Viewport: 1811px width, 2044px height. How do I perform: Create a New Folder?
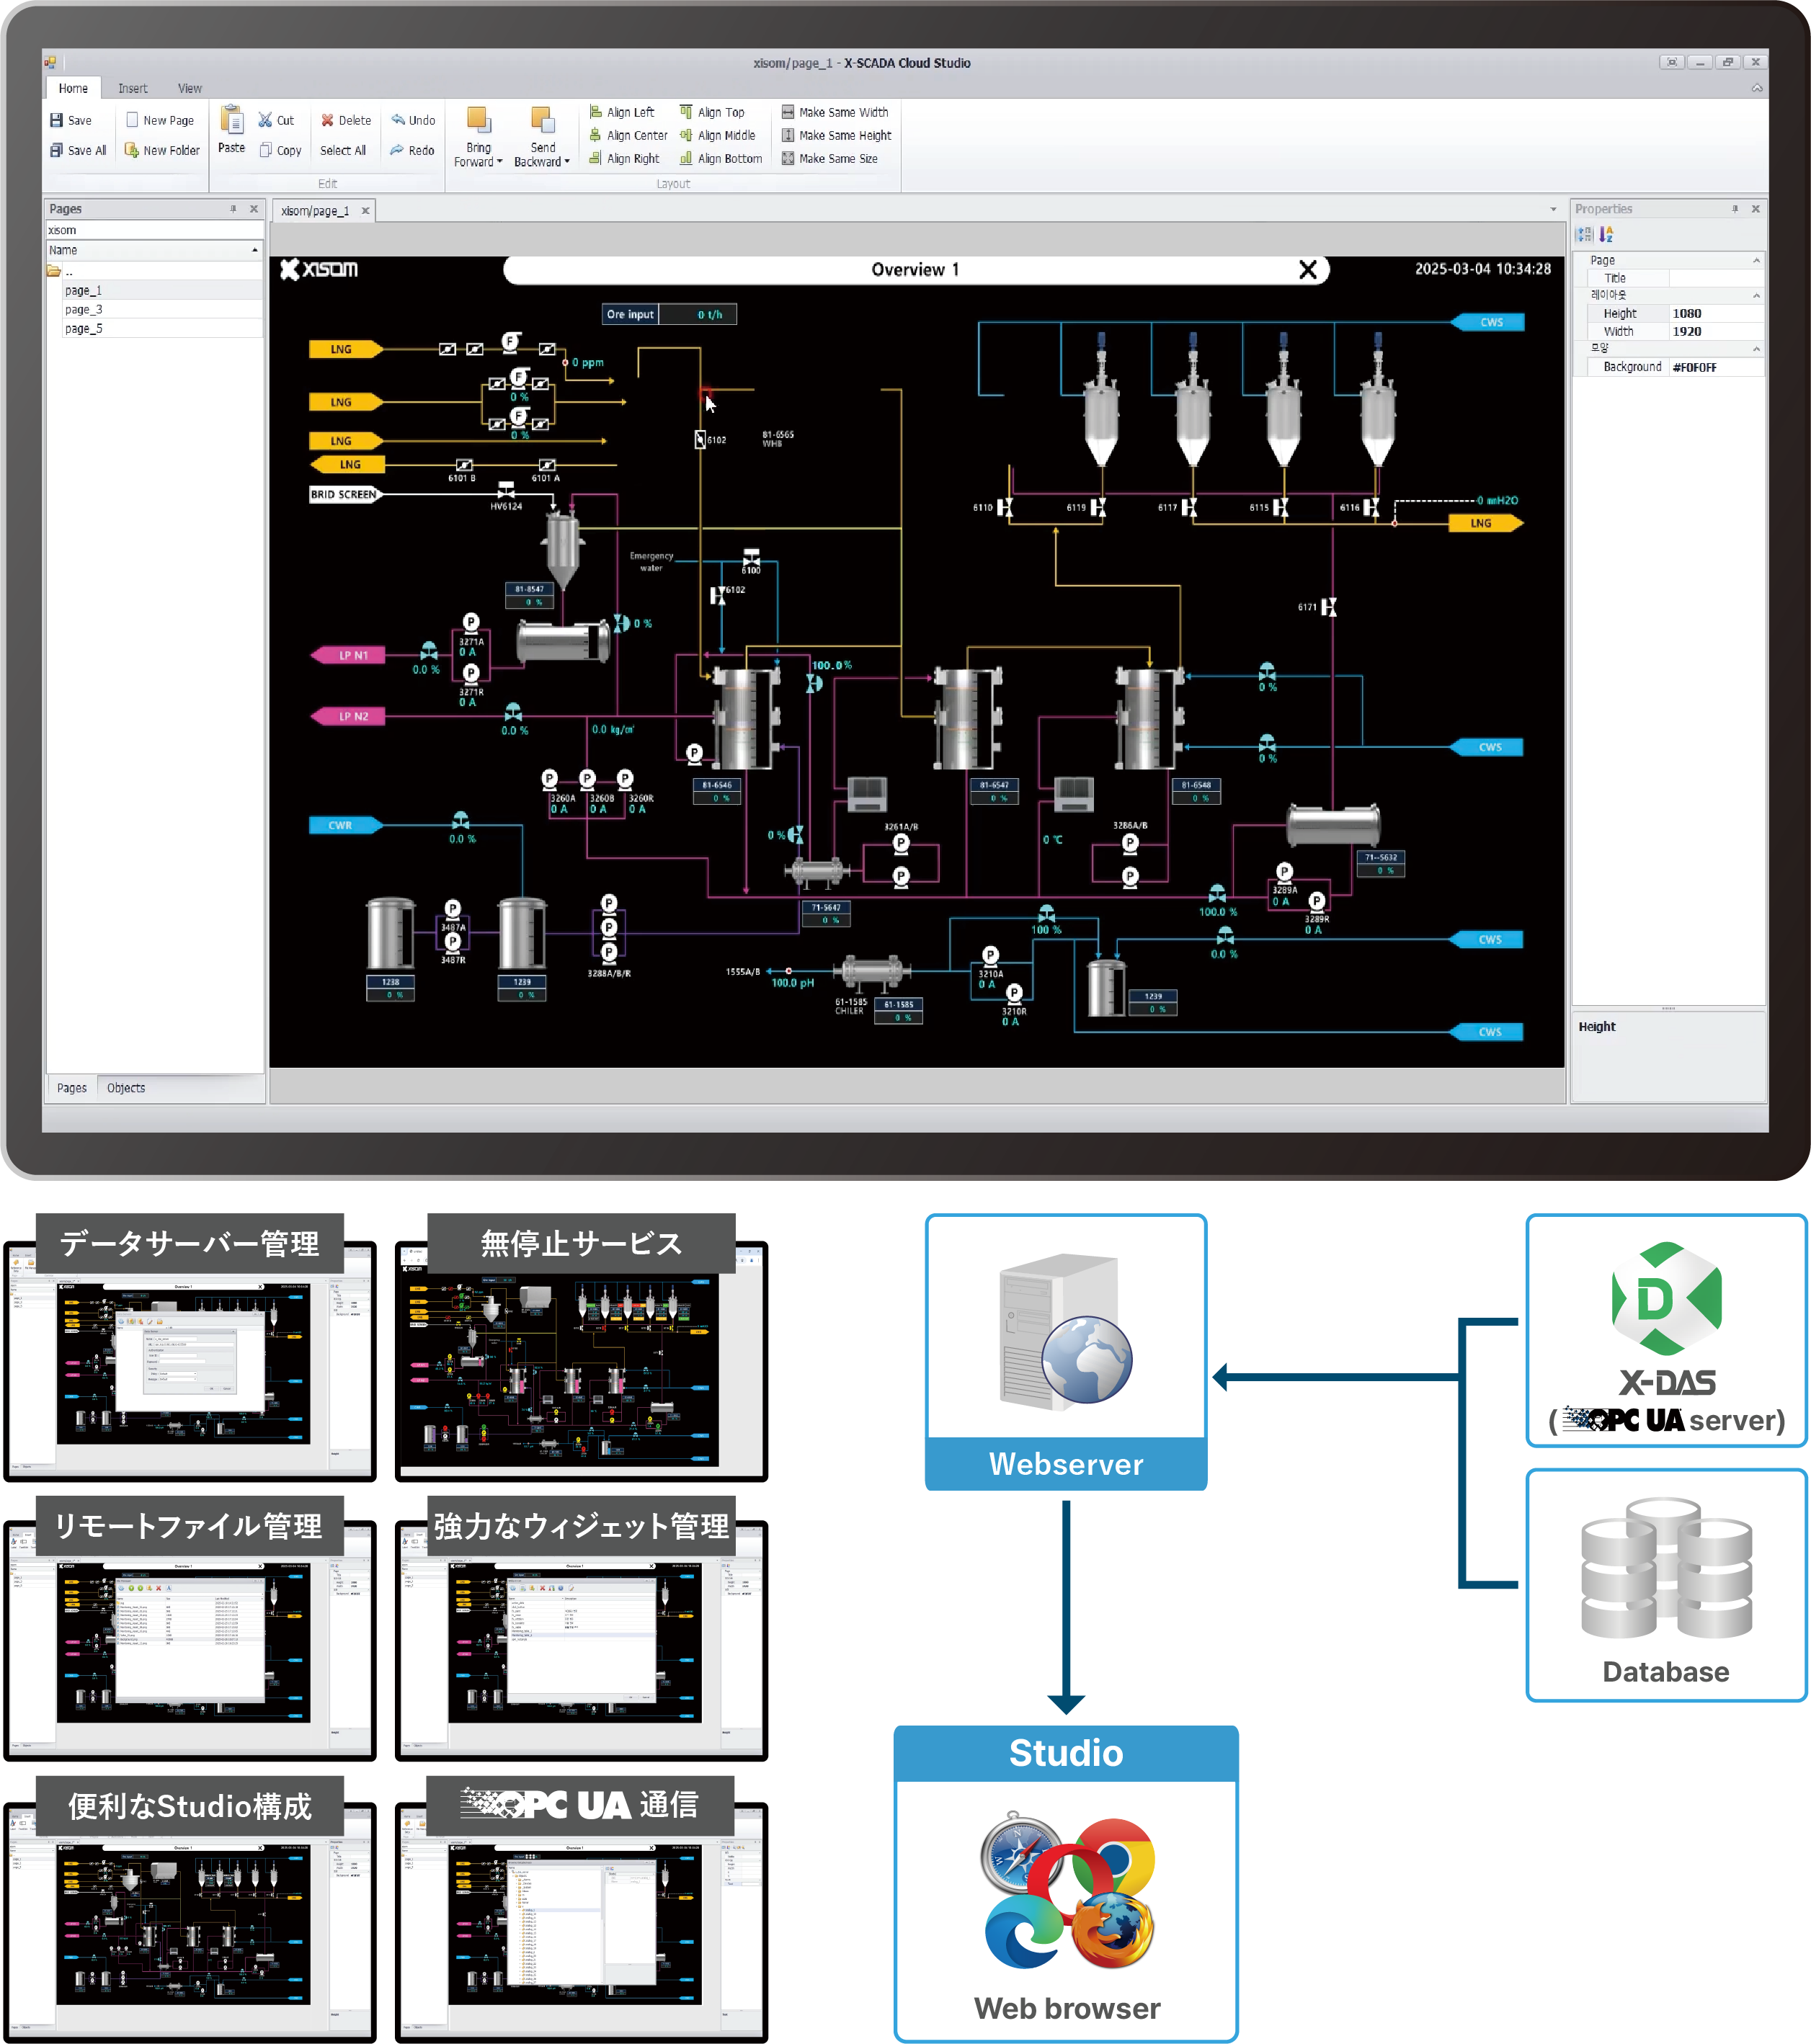pos(162,150)
